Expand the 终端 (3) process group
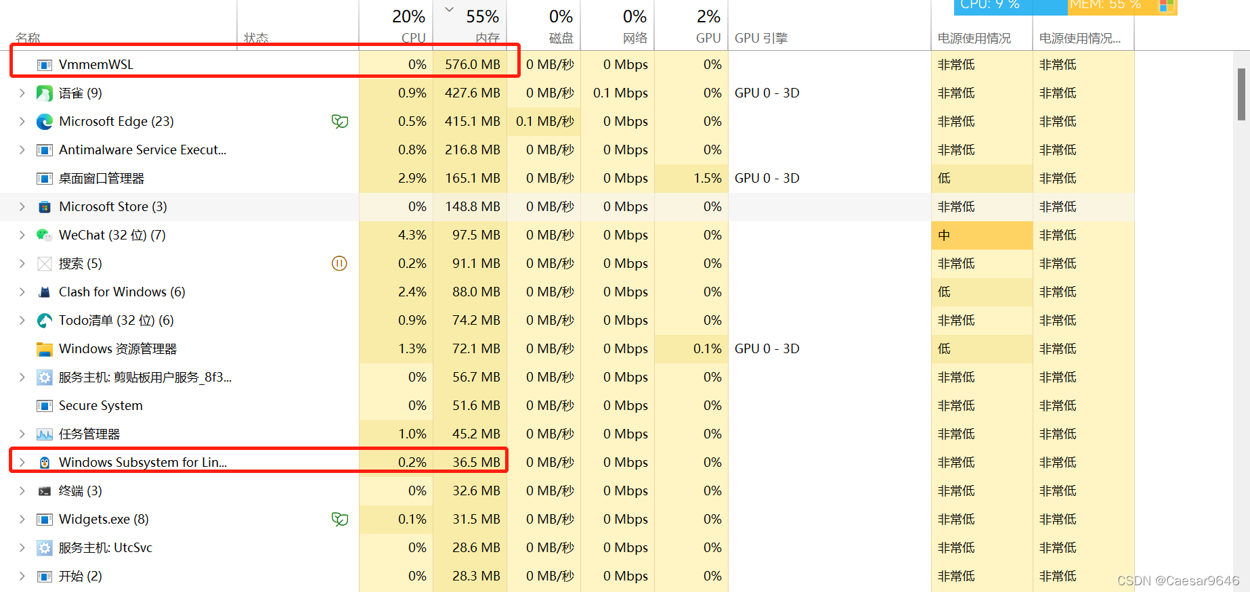This screenshot has width=1250, height=592. pyautogui.click(x=22, y=491)
